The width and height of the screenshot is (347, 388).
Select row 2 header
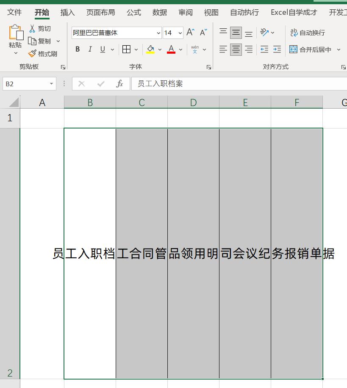point(10,254)
